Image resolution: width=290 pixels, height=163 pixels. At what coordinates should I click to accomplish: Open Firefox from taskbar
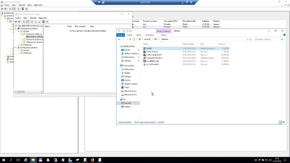pos(92,160)
